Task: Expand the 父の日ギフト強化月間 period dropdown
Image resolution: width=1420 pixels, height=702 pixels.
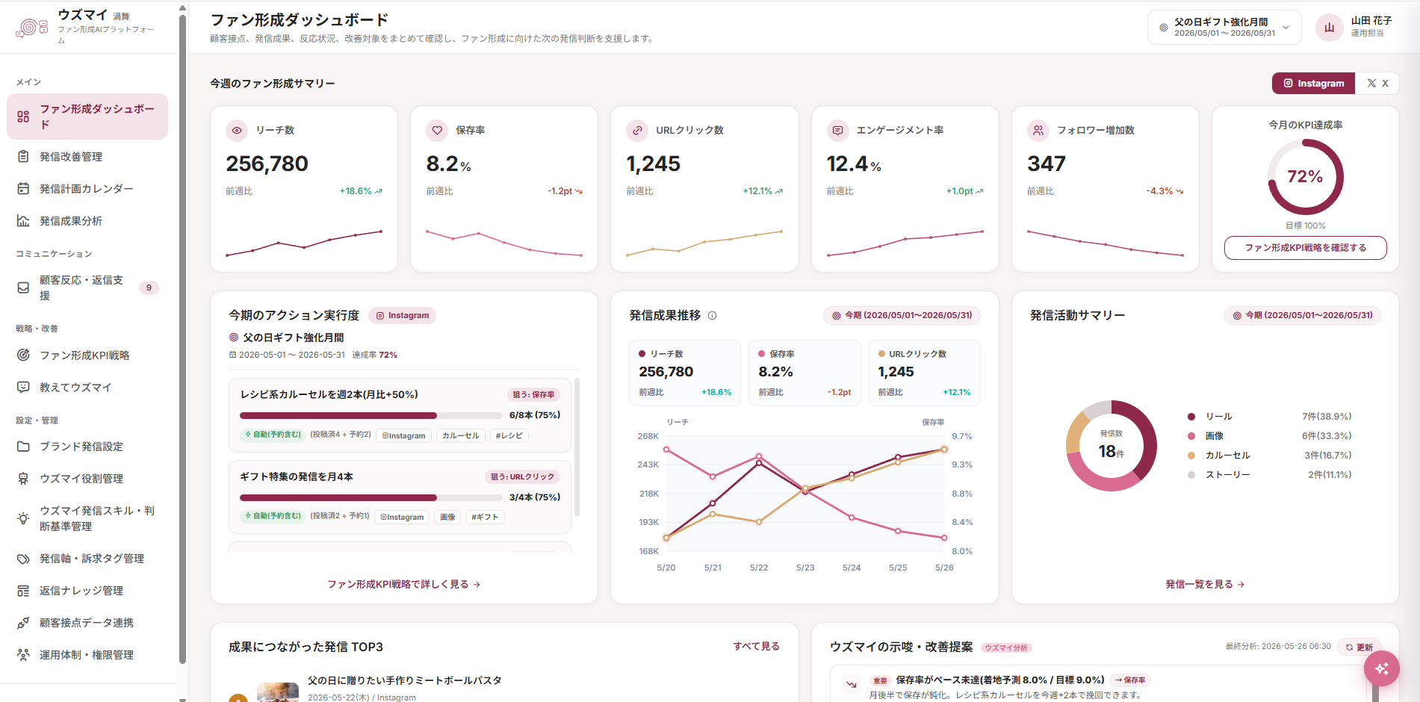Action: (x=1224, y=28)
